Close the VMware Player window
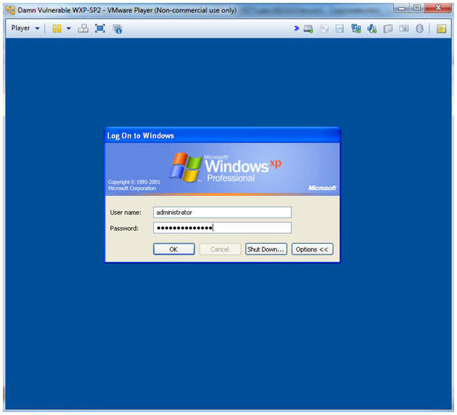457x415 pixels. (x=438, y=9)
